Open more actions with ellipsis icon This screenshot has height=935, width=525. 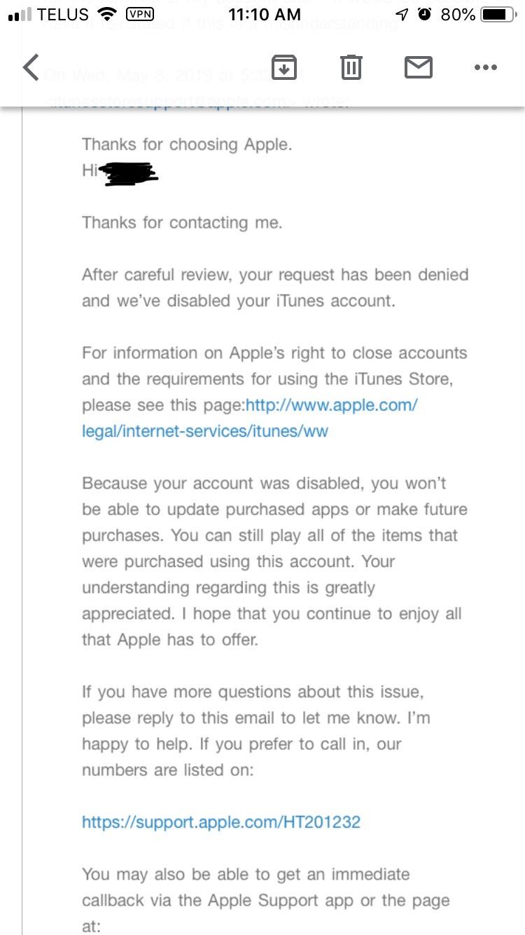(486, 68)
